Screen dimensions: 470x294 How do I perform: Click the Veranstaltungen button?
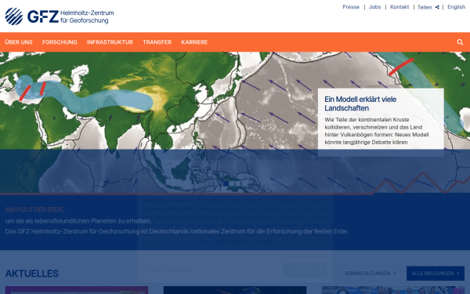pos(370,274)
